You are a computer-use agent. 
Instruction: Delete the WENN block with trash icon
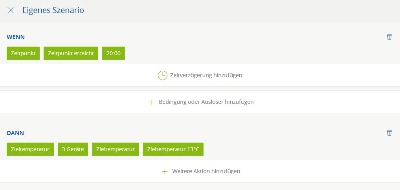(x=389, y=37)
